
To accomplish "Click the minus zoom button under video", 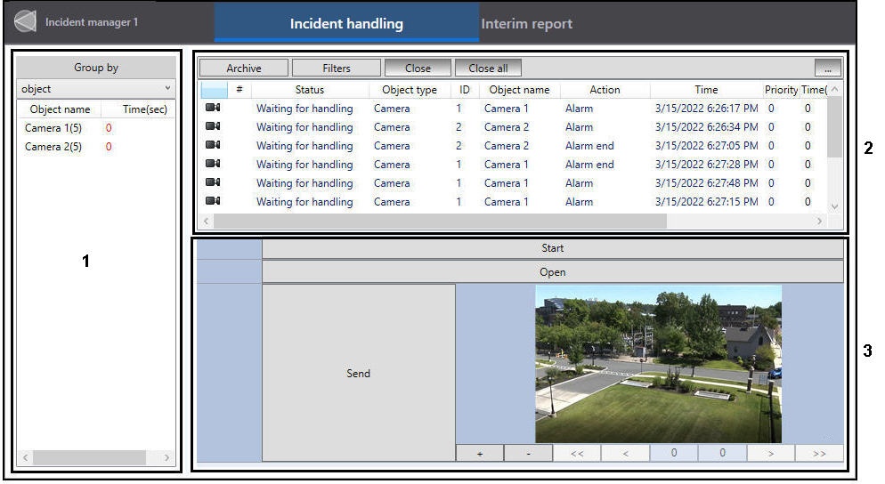I will point(527,453).
